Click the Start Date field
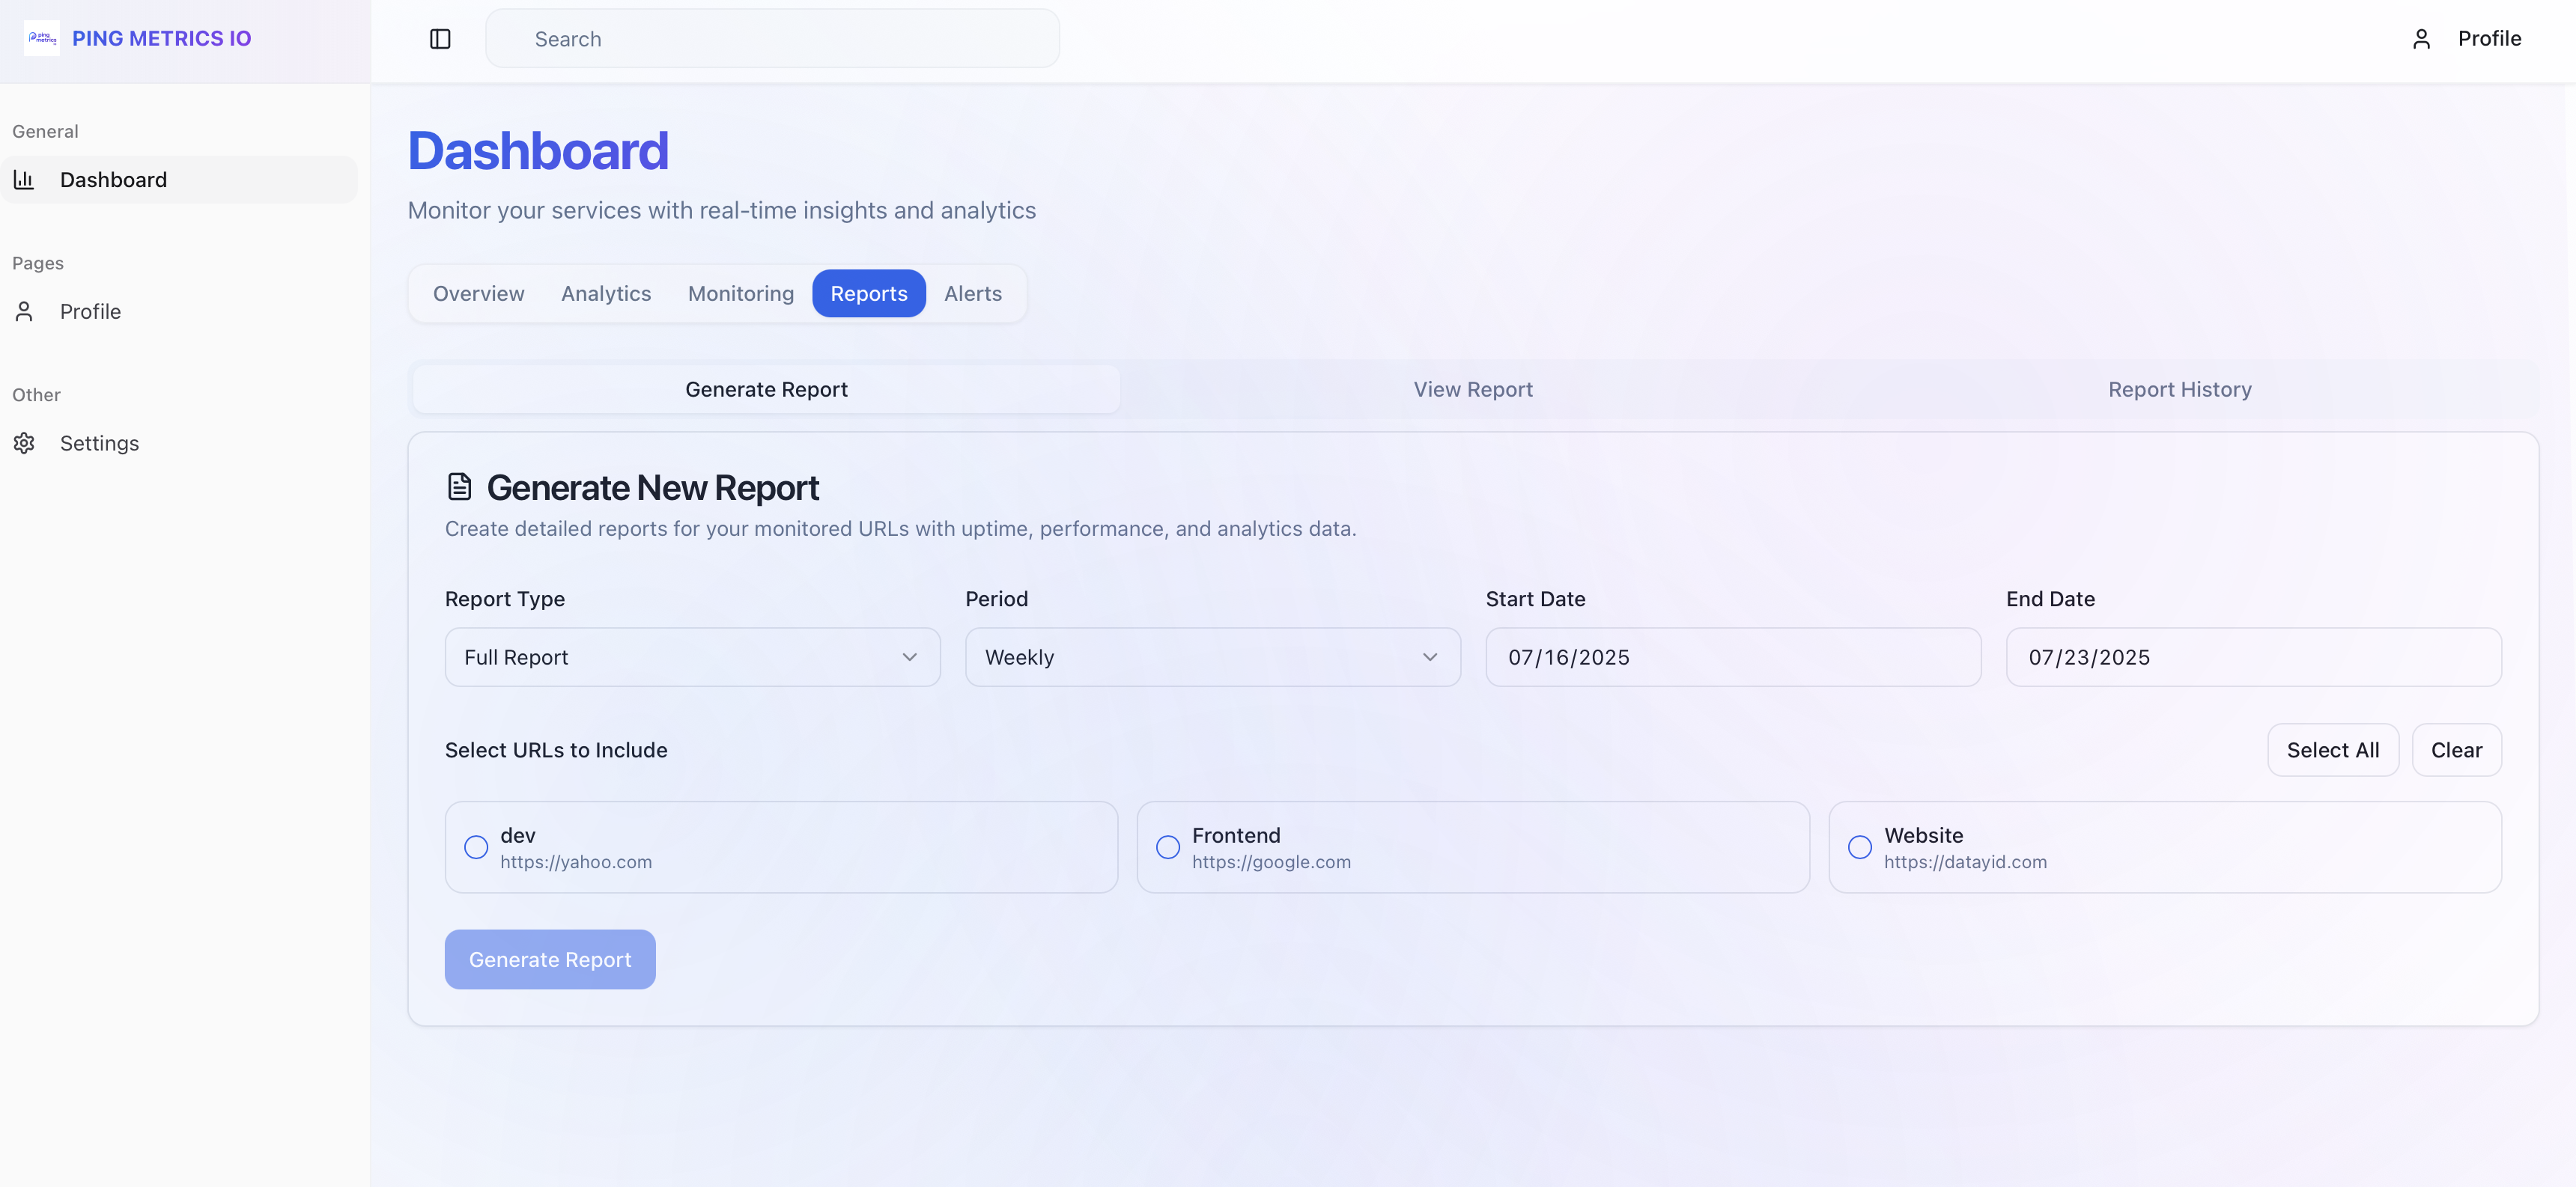 click(x=1732, y=657)
